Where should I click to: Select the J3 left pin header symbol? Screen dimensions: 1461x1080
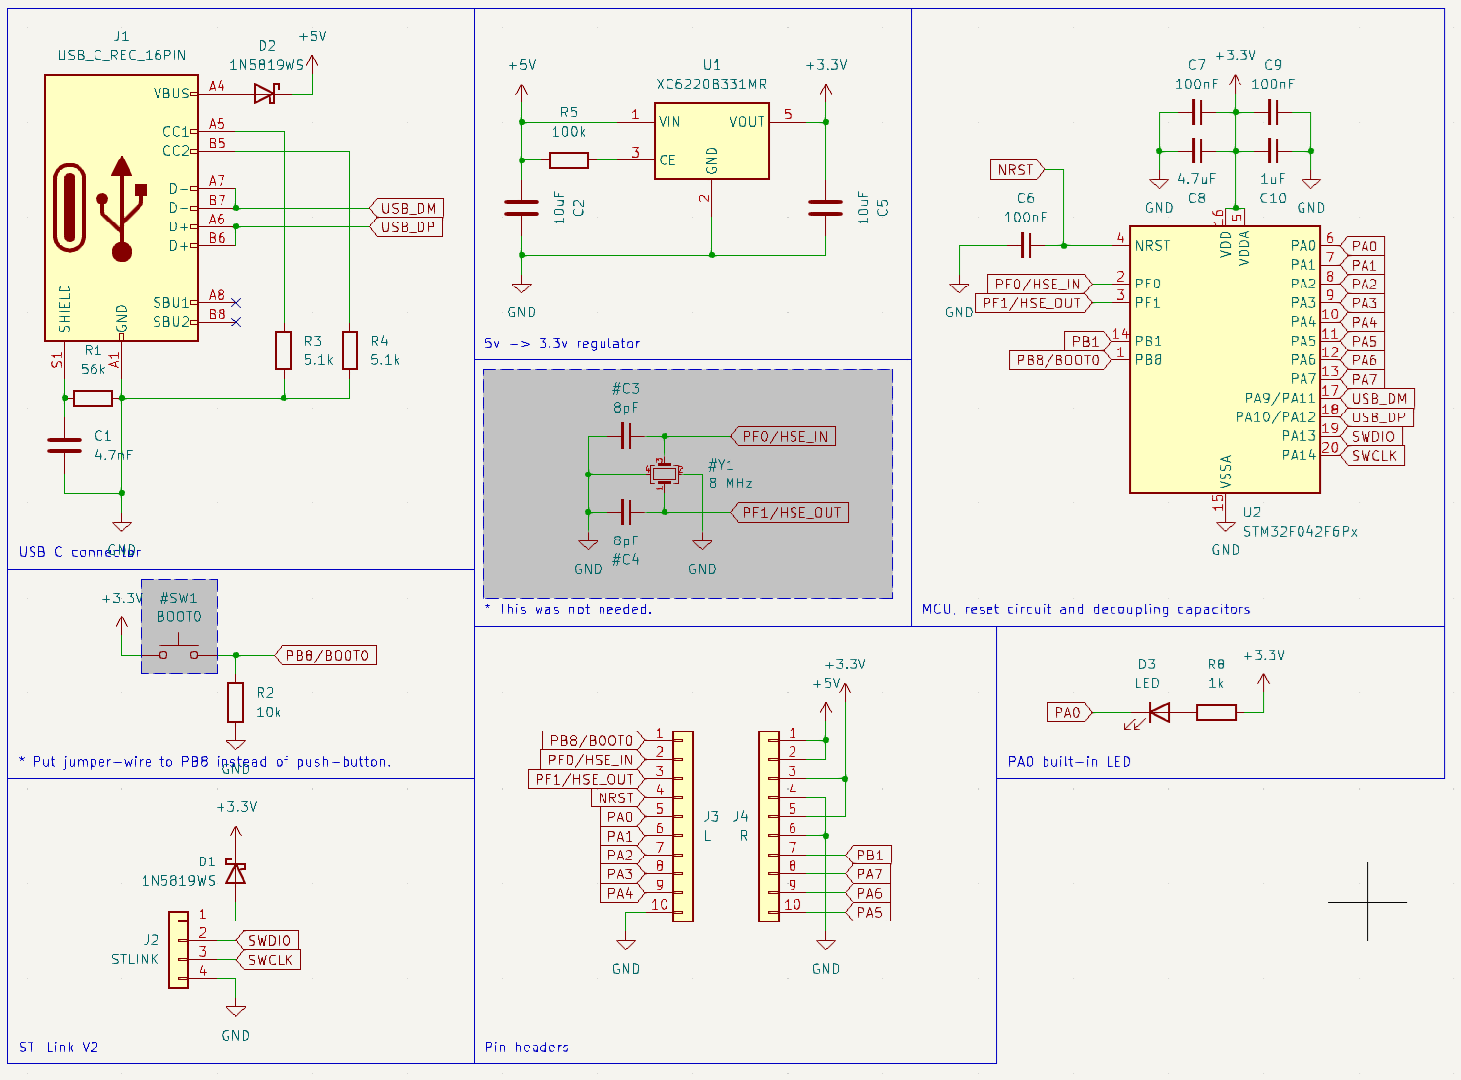[x=683, y=826]
